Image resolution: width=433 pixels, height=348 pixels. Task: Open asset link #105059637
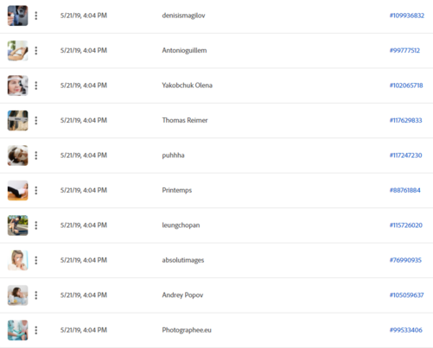coord(406,295)
